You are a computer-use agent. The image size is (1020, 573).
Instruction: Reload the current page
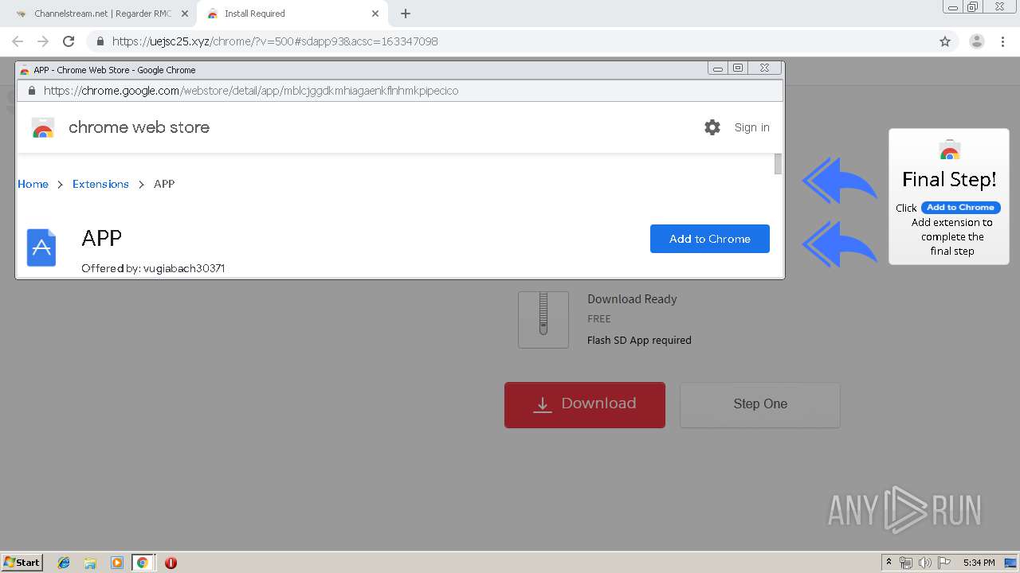pos(69,41)
